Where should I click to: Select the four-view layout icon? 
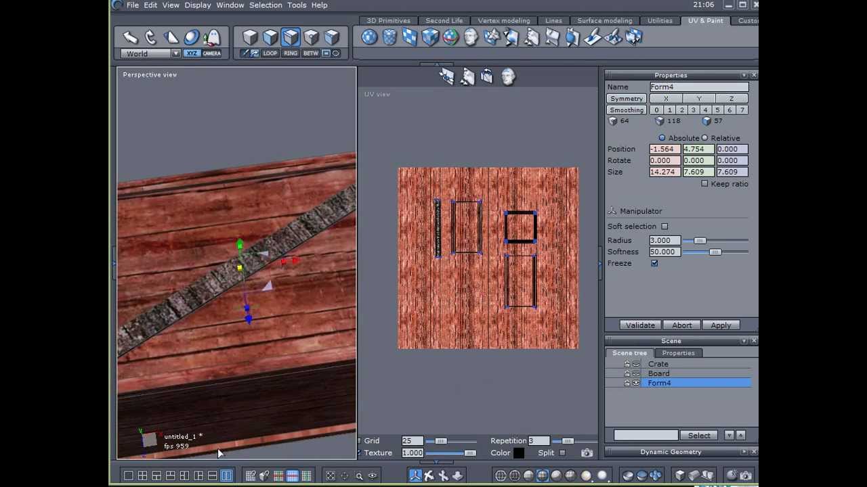(x=143, y=476)
